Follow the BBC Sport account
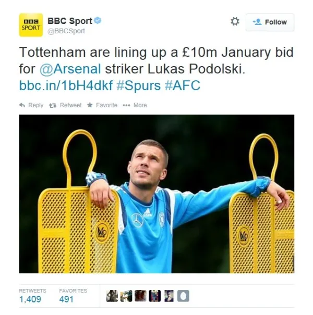Image resolution: width=313 pixels, height=315 pixels. tap(270, 22)
